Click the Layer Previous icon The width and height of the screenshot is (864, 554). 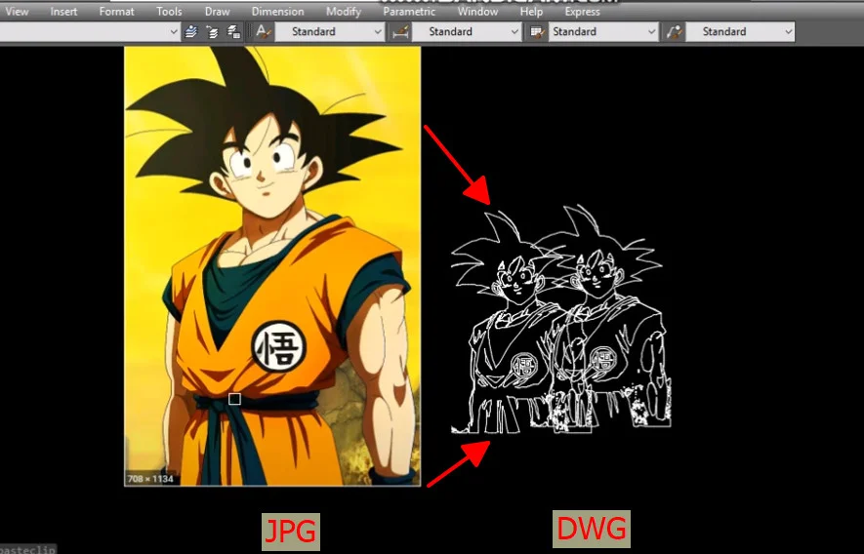(212, 32)
